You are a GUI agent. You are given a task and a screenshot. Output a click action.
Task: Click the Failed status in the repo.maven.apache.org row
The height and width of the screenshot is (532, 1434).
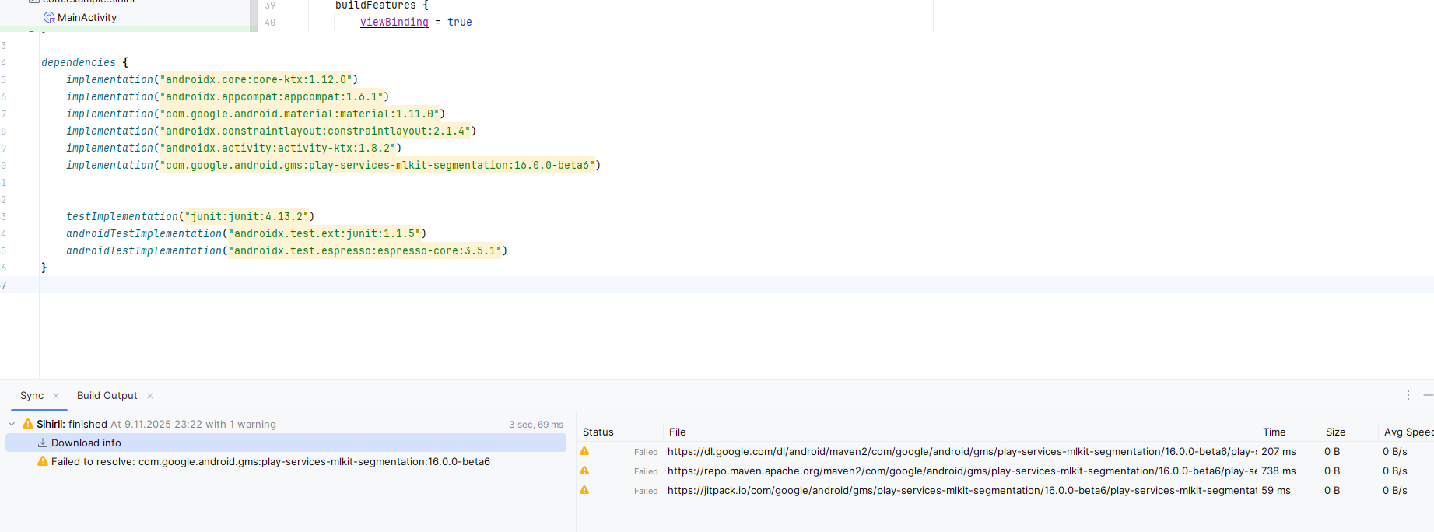coord(646,471)
